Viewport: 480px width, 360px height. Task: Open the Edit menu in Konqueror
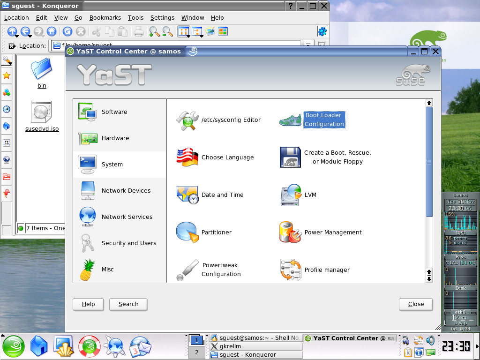coord(41,18)
